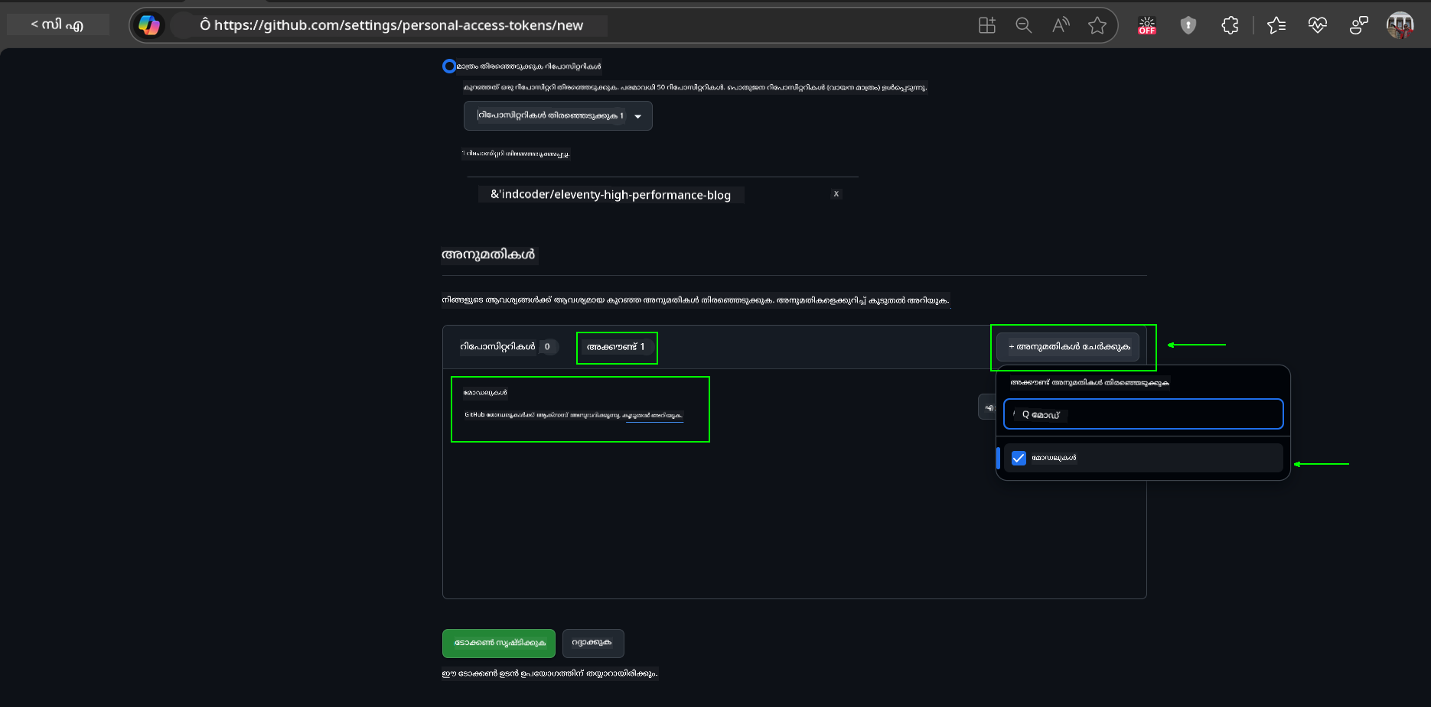The width and height of the screenshot is (1431, 707).
Task: Select the 'only select repositories' radio button
Action: (449, 66)
